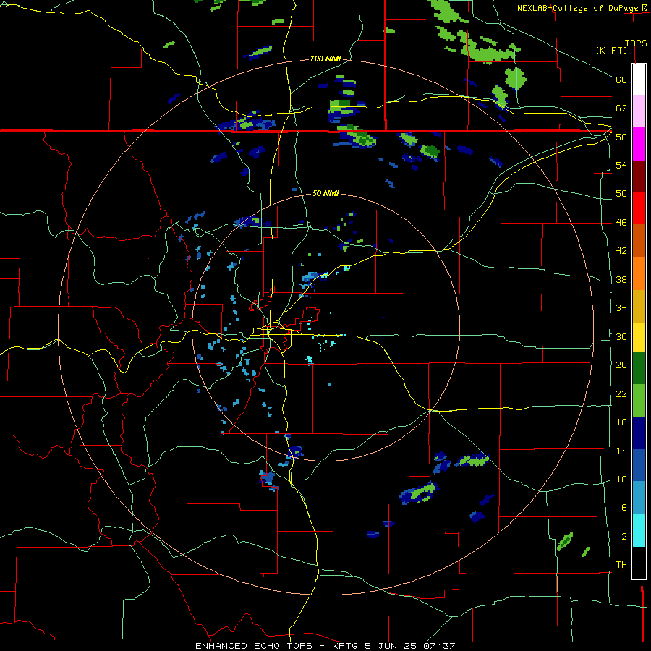
Task: Select the 26 scale label
Action: click(621, 365)
